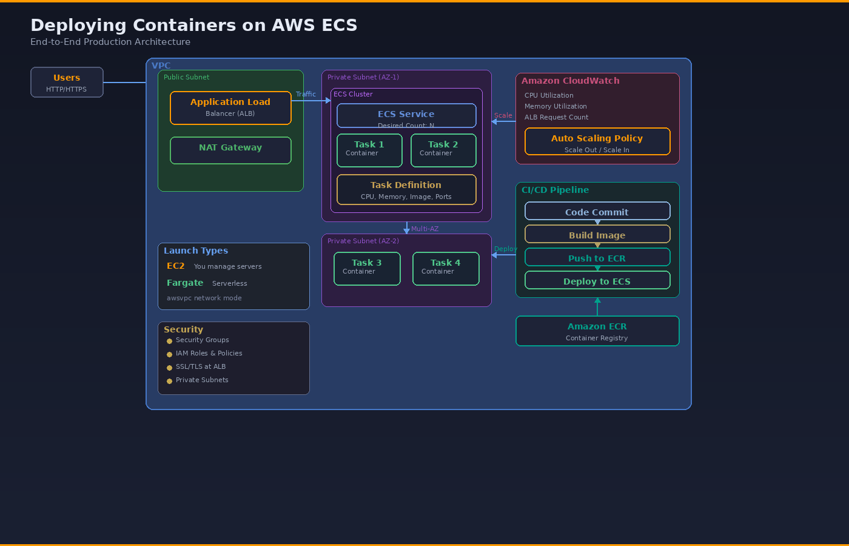
Task: Toggle the Security Groups bullet
Action: 202,340
